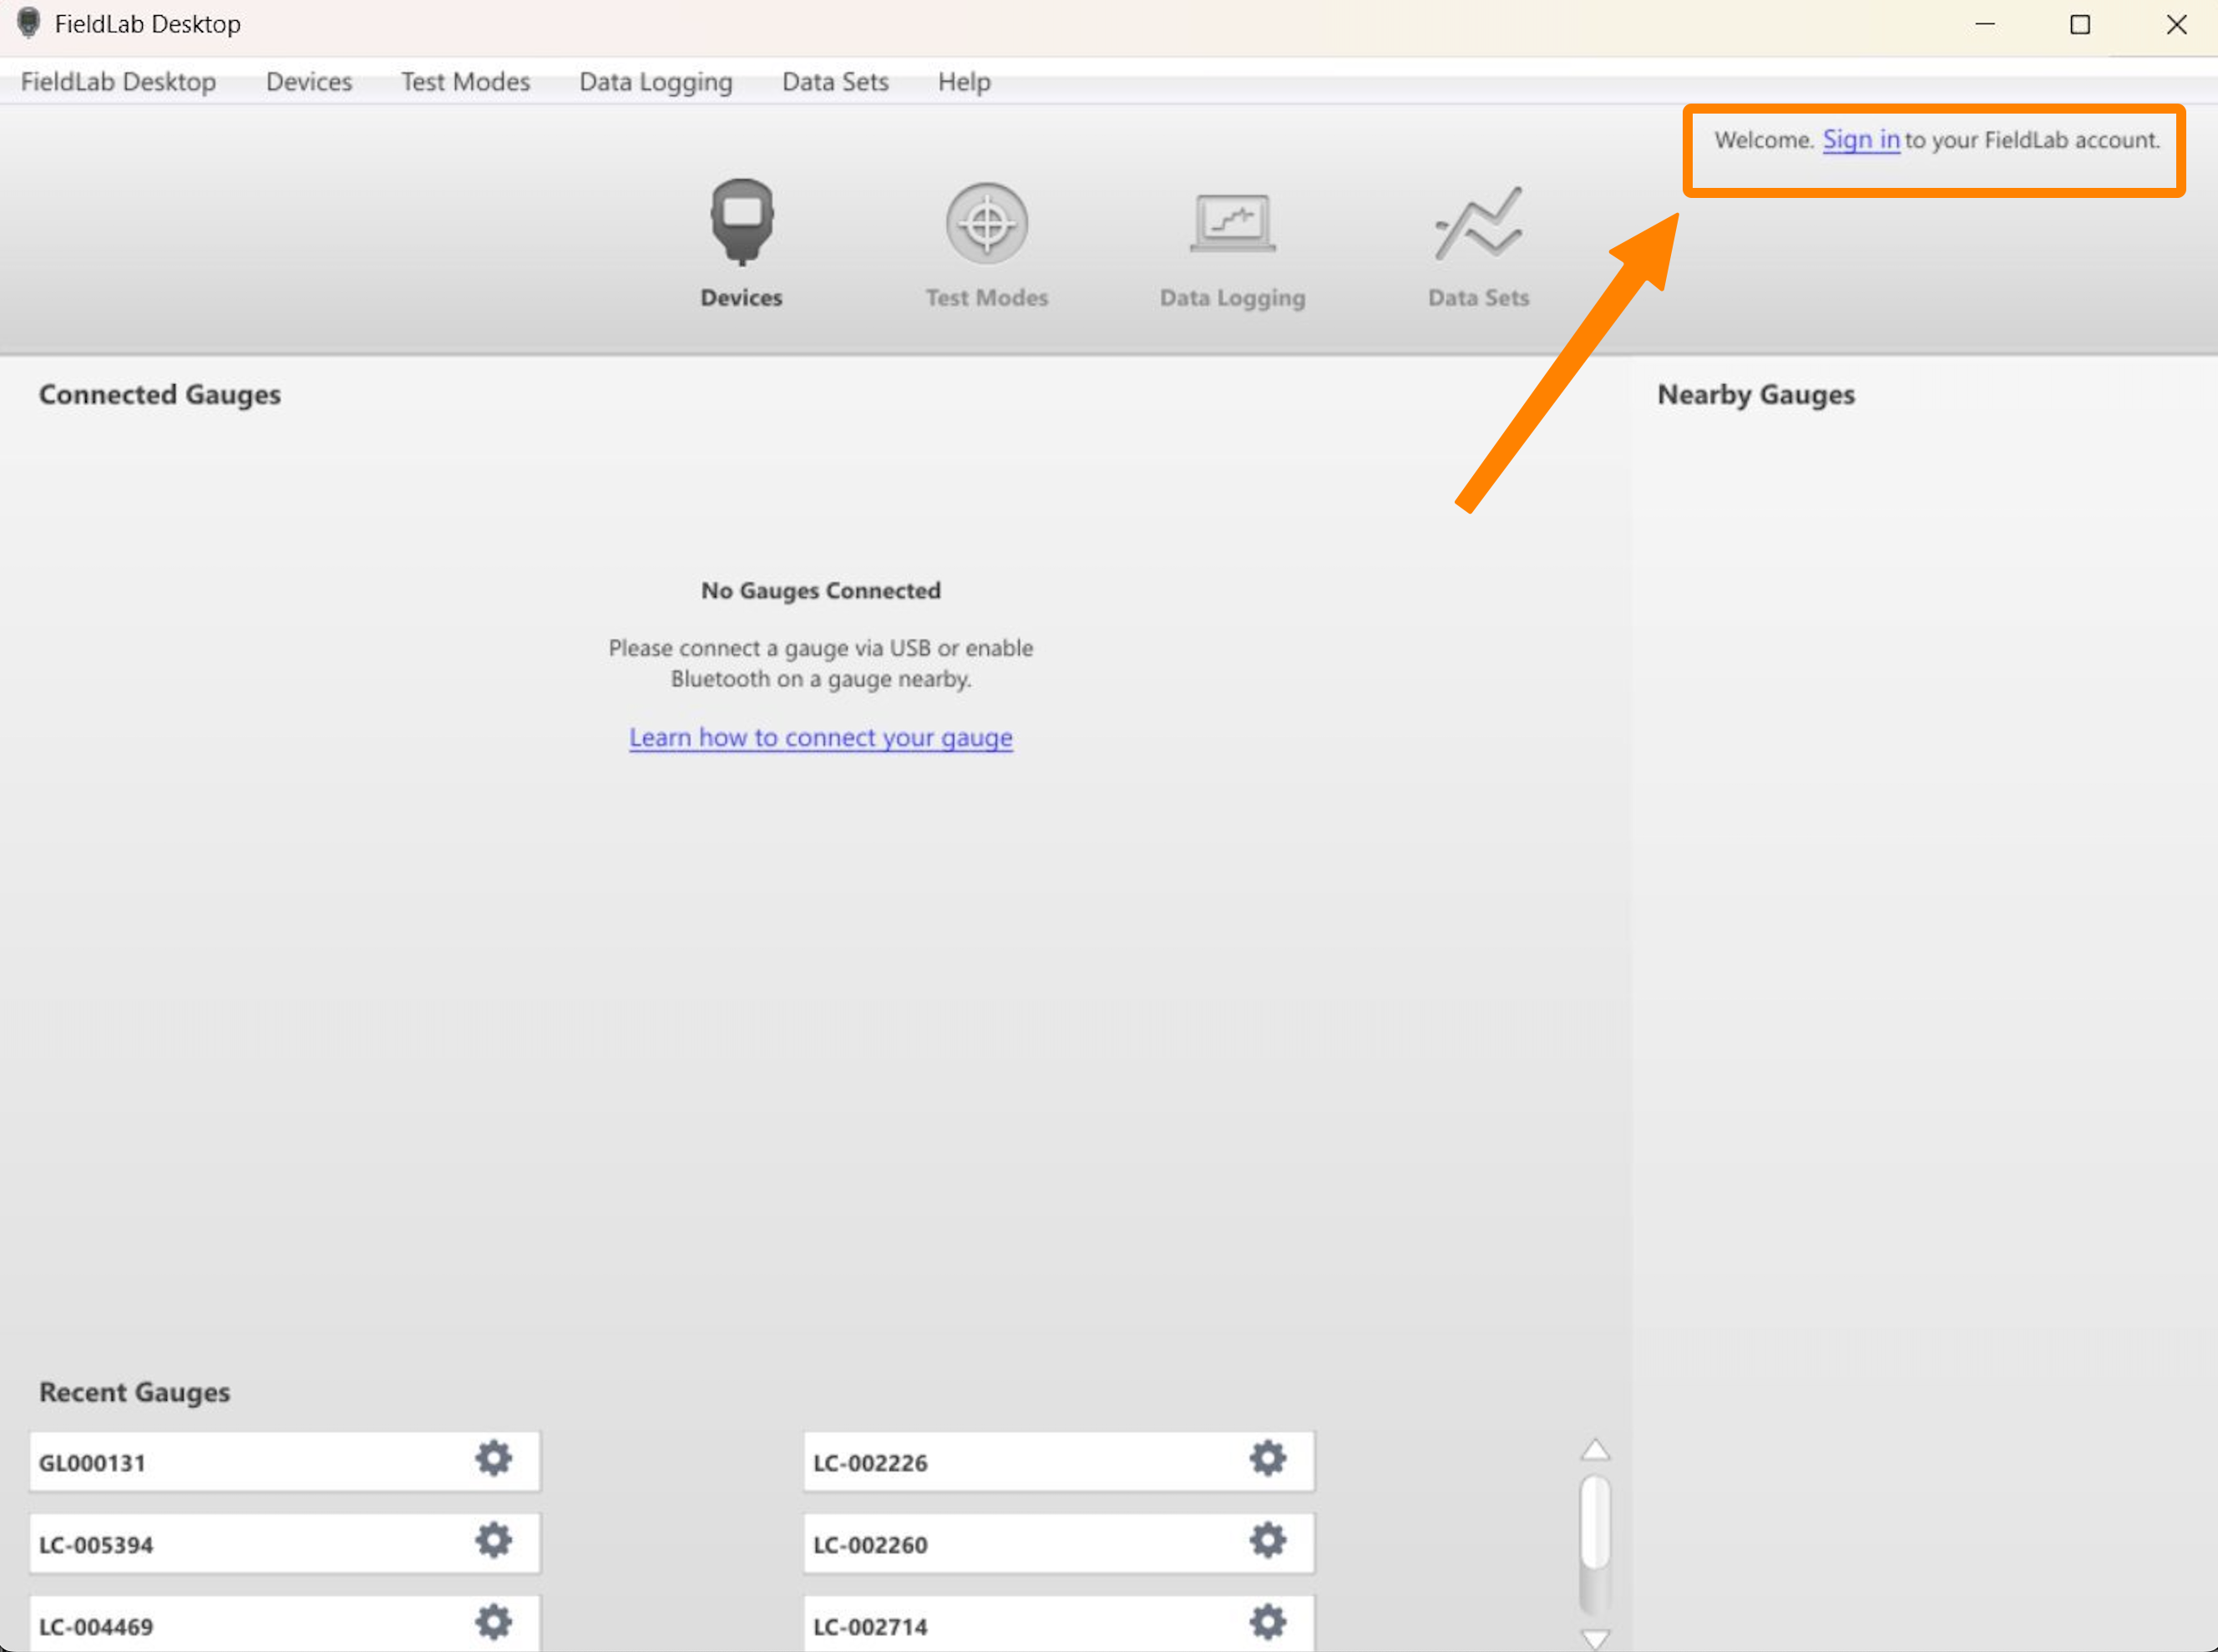
Task: Open settings gear for gauge LC-002226
Action: [x=1267, y=1458]
